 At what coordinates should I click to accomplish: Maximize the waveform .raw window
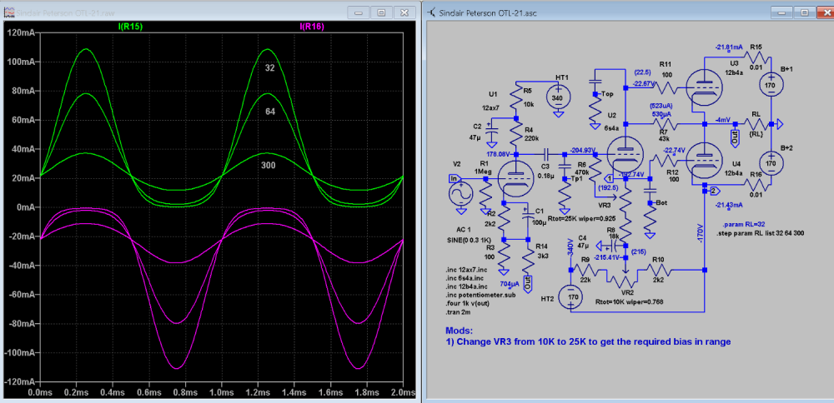pyautogui.click(x=381, y=12)
